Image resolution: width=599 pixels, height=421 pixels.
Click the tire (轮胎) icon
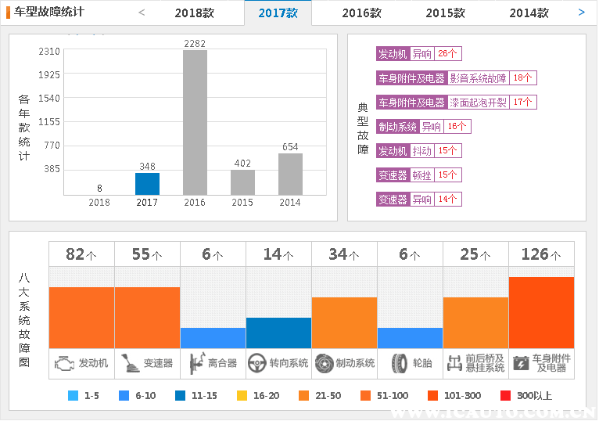(x=400, y=363)
